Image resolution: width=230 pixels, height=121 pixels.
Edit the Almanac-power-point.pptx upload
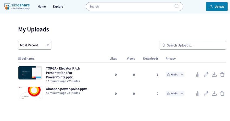(x=206, y=94)
